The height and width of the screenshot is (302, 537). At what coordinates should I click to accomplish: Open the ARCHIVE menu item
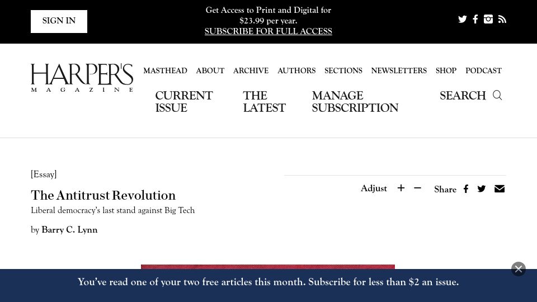pos(251,70)
